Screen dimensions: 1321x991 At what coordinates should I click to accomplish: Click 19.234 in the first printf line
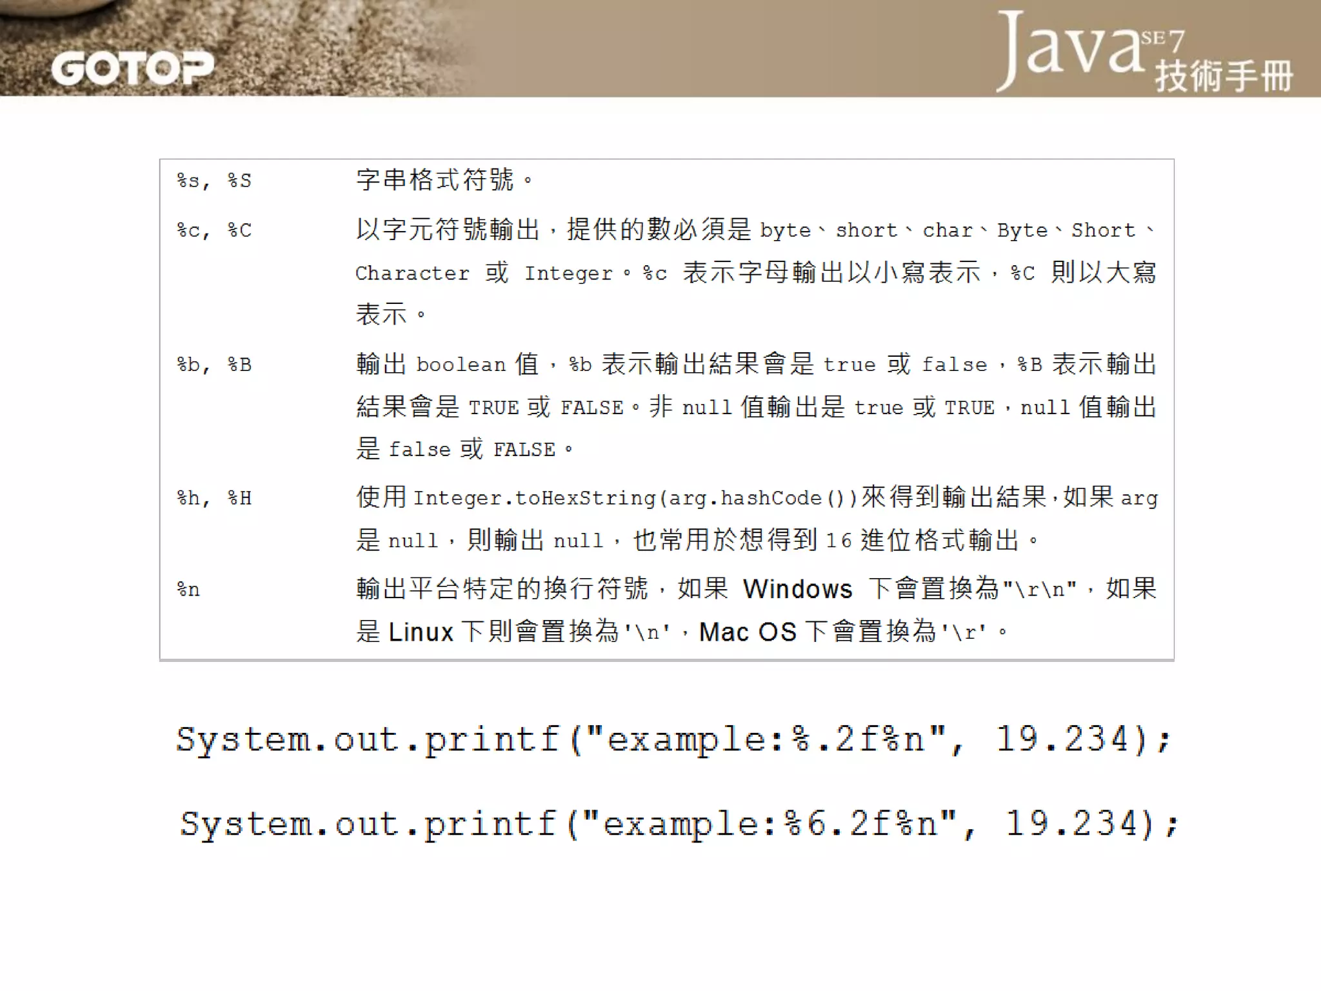tap(1062, 739)
